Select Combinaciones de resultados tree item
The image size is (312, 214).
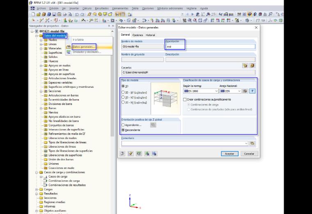coord(67,185)
